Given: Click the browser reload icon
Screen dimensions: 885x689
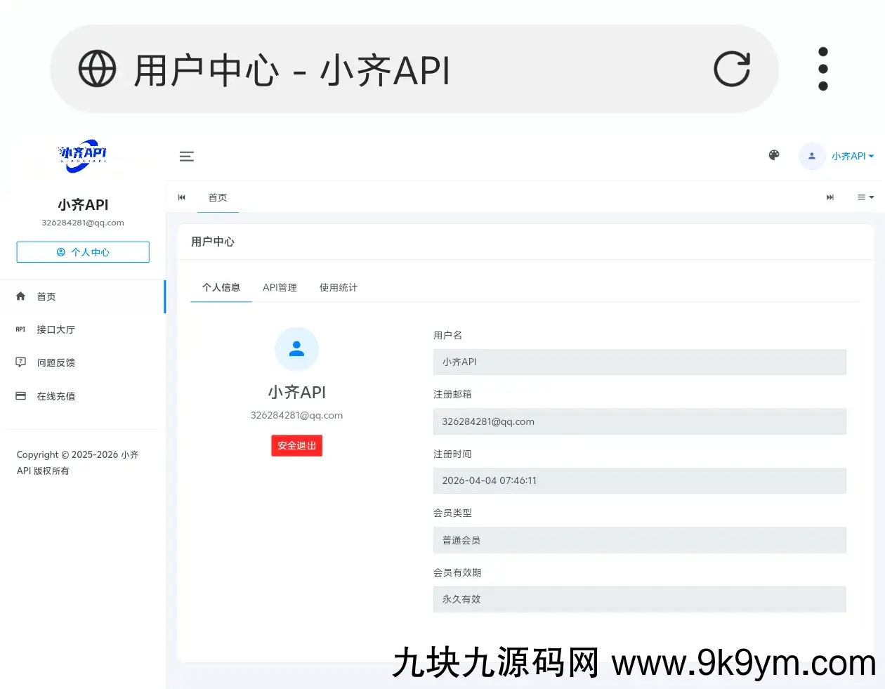Looking at the screenshot, I should [731, 70].
